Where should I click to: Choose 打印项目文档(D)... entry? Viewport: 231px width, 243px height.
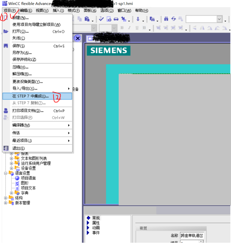pos(37,111)
